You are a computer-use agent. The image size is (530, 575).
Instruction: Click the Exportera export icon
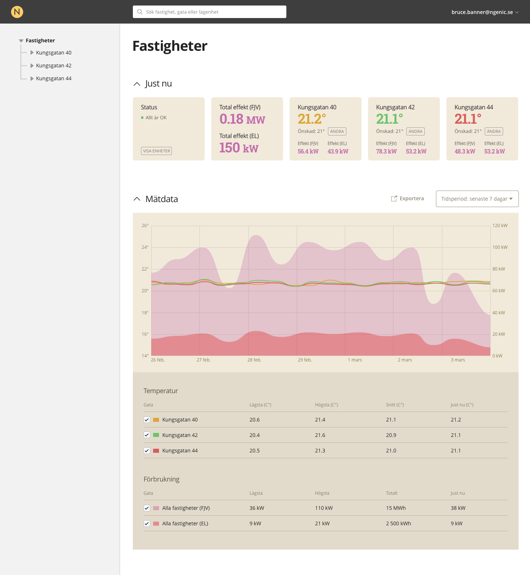click(394, 198)
